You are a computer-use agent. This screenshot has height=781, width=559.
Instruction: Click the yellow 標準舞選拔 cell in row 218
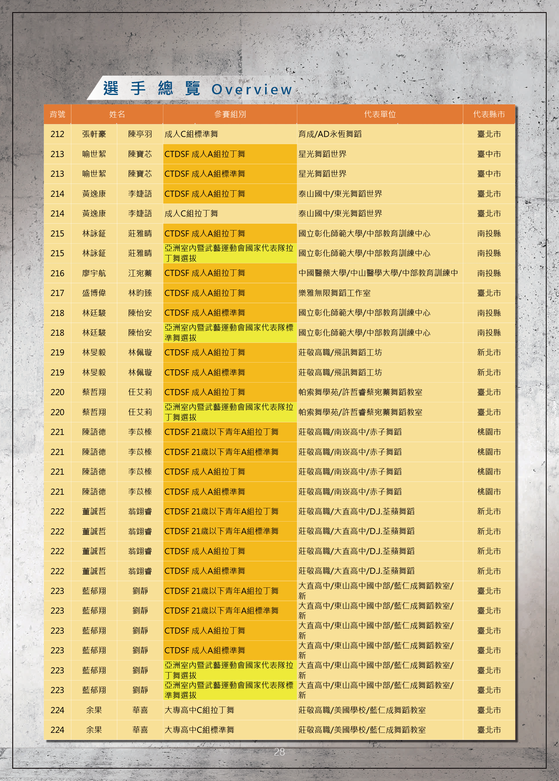(230, 332)
